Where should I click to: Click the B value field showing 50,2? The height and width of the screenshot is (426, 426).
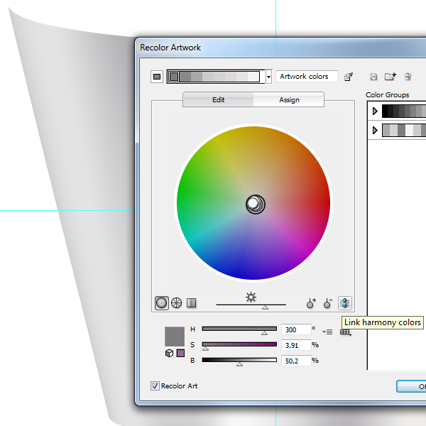[296, 361]
